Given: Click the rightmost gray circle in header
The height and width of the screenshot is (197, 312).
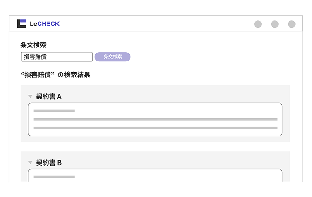Looking at the screenshot, I should click(x=291, y=24).
